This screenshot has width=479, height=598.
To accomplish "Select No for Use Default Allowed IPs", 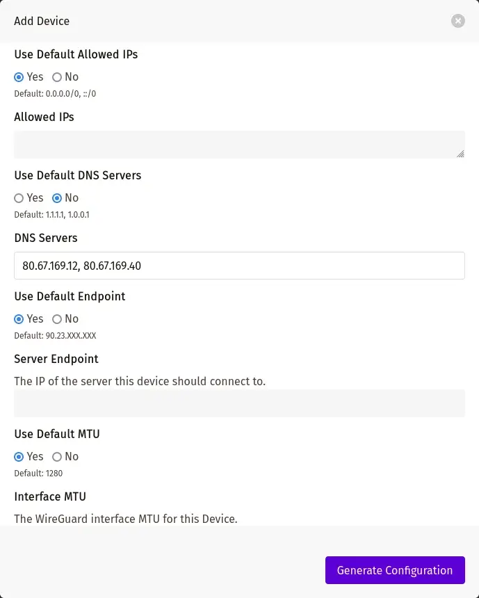I will (x=57, y=77).
